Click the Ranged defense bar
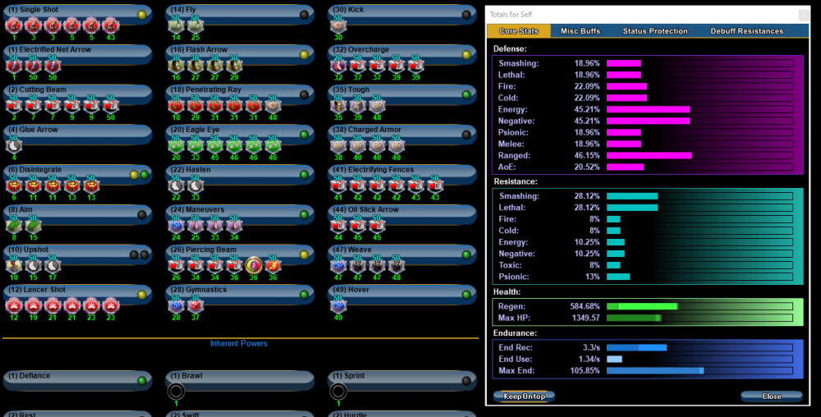Image resolution: width=821 pixels, height=417 pixels. (x=699, y=155)
